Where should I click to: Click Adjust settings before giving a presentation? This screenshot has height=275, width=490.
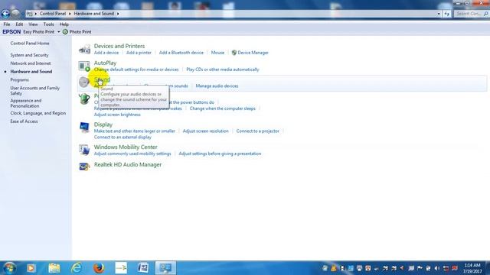coord(220,154)
